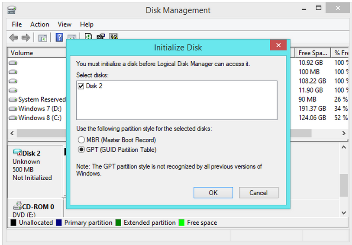Viewport: 352px width, 245px height.
Task: Click the Forward arrow toolbar icon
Action: [26, 38]
